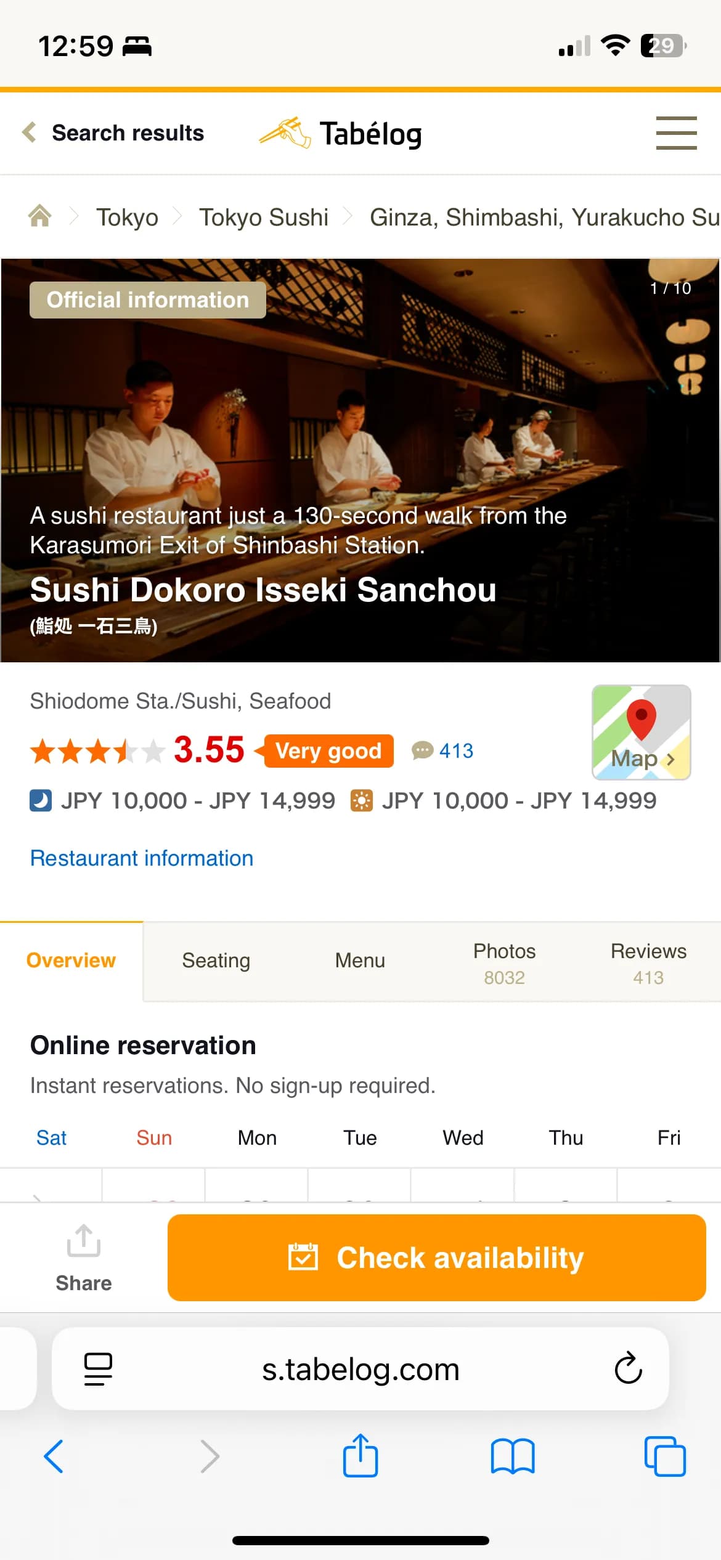Tap the Tabelog logo
Screen dimensions: 721x1560
pos(341,133)
